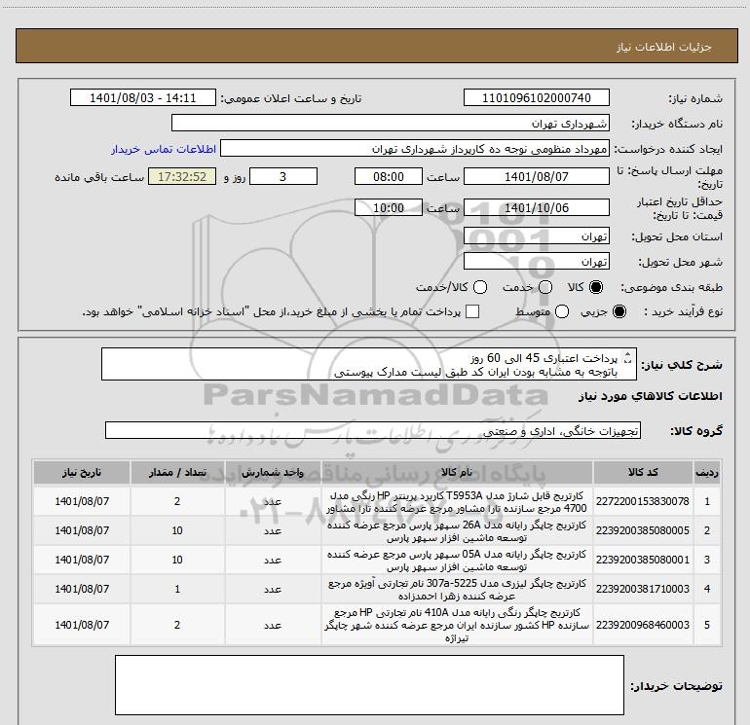Viewport: 750px width, 725px height.
Task: Click the response deadline date 1401/08/07 field
Action: tap(536, 176)
